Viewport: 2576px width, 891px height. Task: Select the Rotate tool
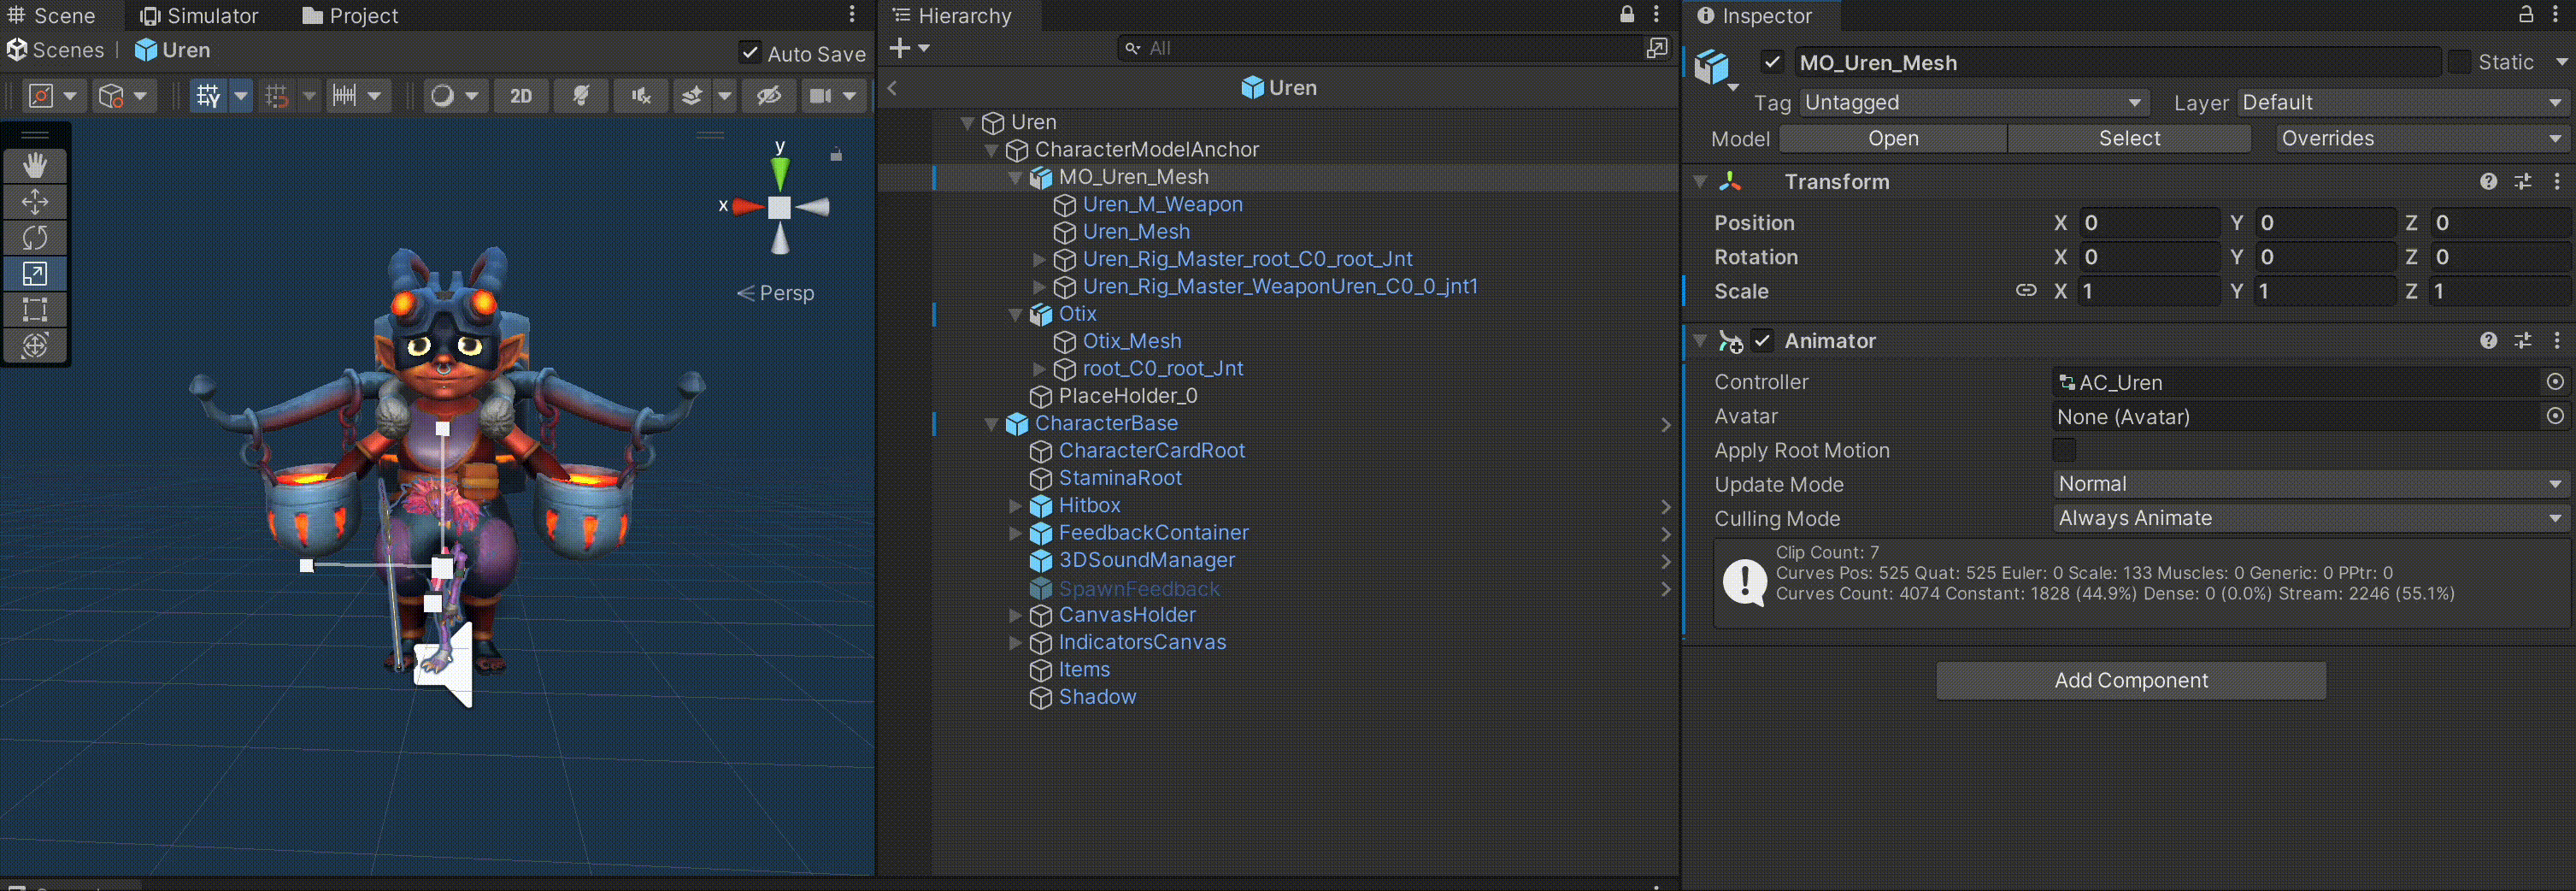click(35, 238)
